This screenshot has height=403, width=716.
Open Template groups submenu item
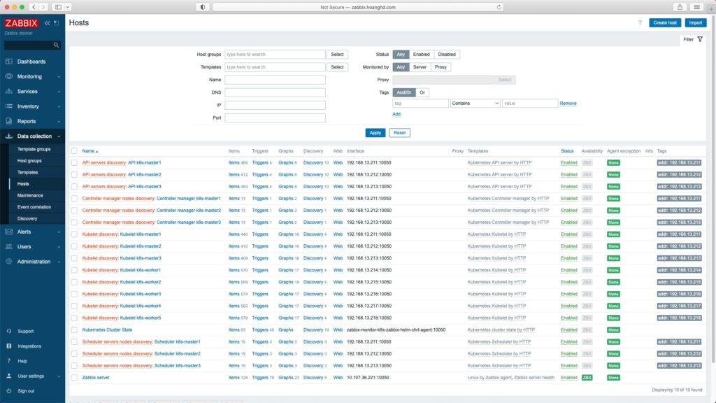pyautogui.click(x=34, y=150)
